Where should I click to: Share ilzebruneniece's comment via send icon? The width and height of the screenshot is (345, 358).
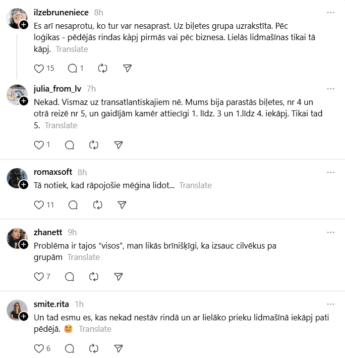click(x=127, y=68)
